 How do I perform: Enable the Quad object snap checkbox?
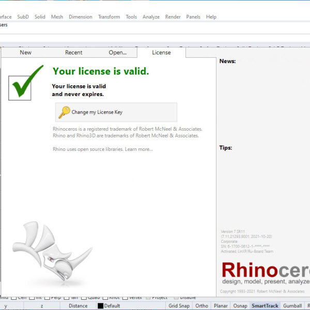point(84,298)
